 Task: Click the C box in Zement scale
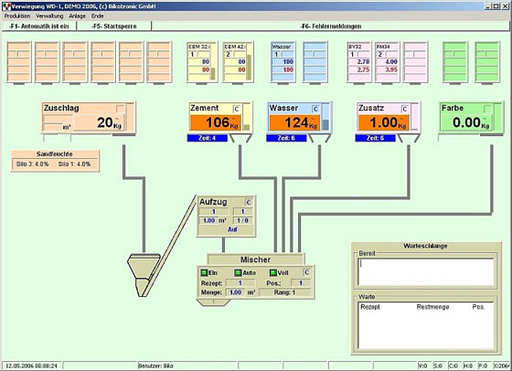point(237,109)
